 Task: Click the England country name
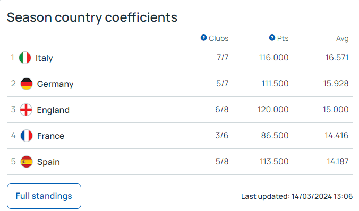click(x=53, y=110)
